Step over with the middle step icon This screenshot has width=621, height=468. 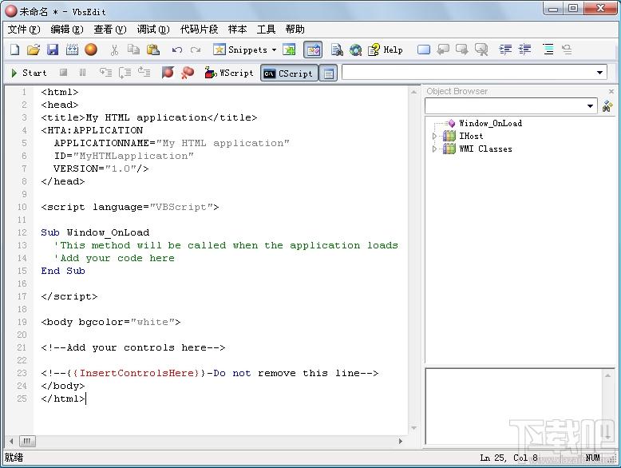[125, 73]
